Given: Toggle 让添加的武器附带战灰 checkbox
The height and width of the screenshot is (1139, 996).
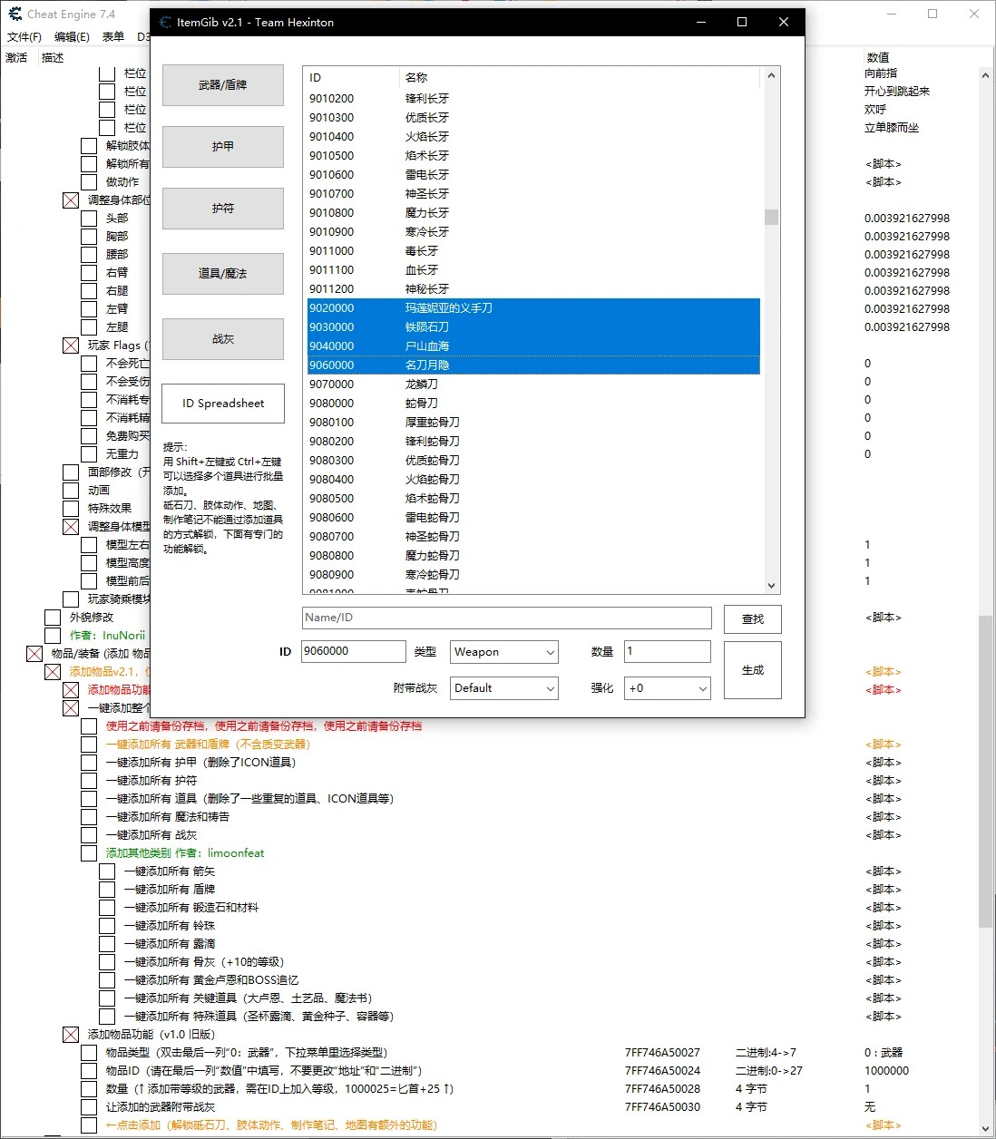Looking at the screenshot, I should (x=89, y=1107).
